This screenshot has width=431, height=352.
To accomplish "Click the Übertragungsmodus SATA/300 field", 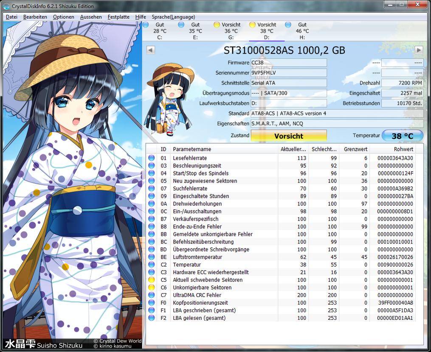I will click(289, 93).
